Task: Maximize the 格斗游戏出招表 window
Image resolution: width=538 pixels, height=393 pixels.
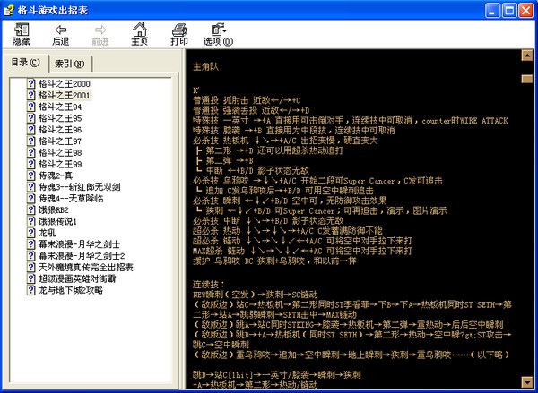Action: (509, 11)
